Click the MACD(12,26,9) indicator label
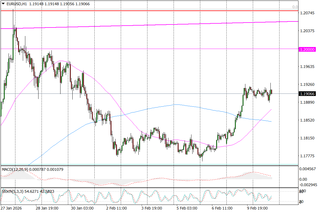The width and height of the screenshot is (318, 212). [15, 169]
